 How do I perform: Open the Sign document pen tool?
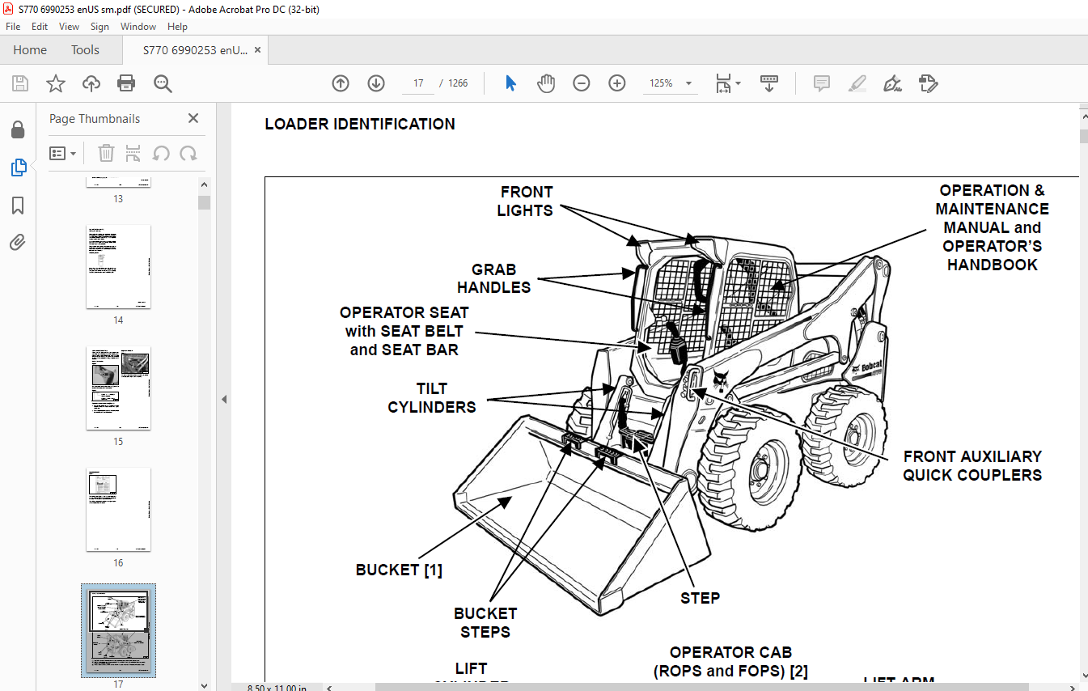tap(893, 83)
